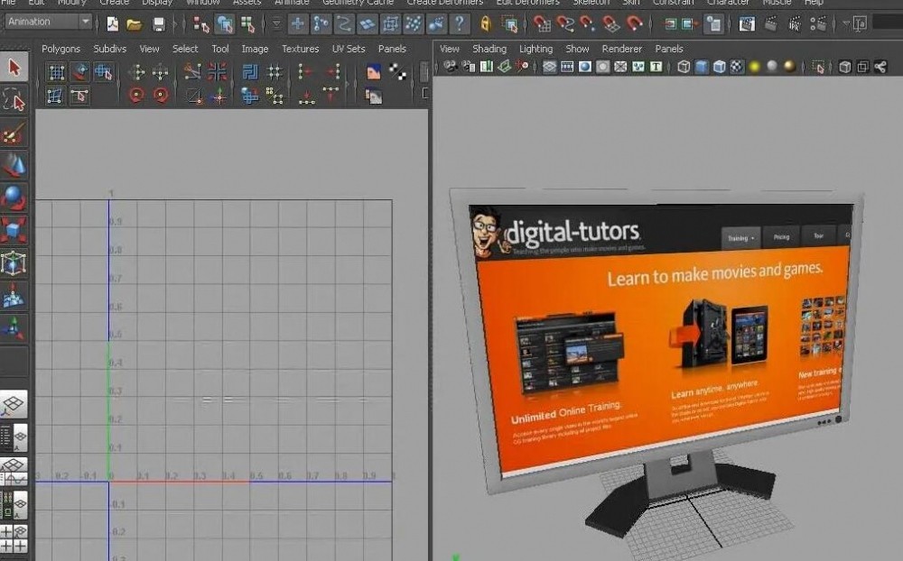Toggle Select by Object Type mode
Screen dimensions: 903x561
pyautogui.click(x=225, y=24)
